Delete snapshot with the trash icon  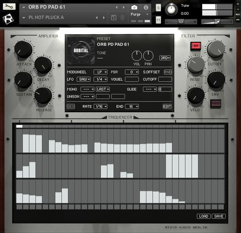coord(122,18)
